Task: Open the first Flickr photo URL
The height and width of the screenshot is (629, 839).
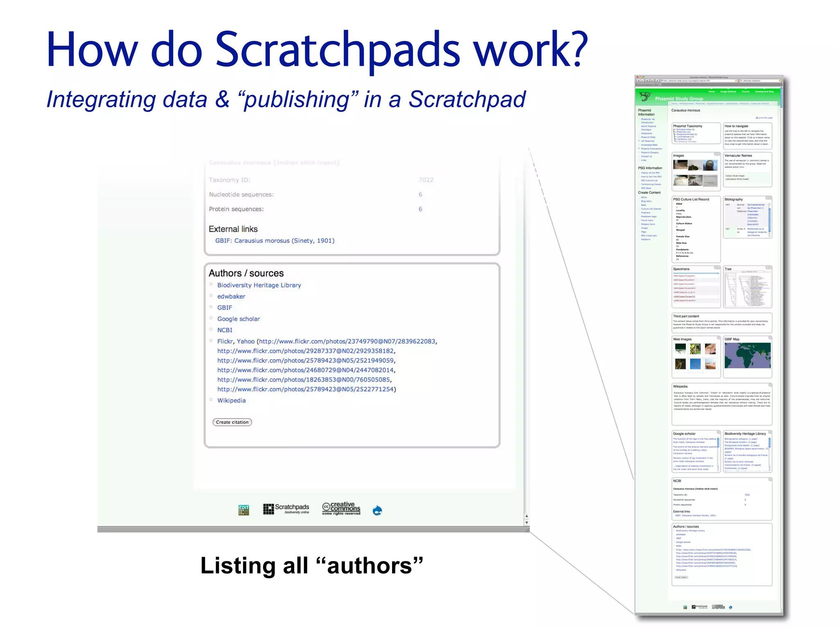Action: 347,341
